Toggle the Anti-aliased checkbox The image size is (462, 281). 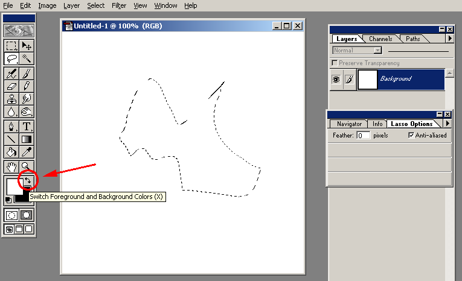pyautogui.click(x=411, y=135)
